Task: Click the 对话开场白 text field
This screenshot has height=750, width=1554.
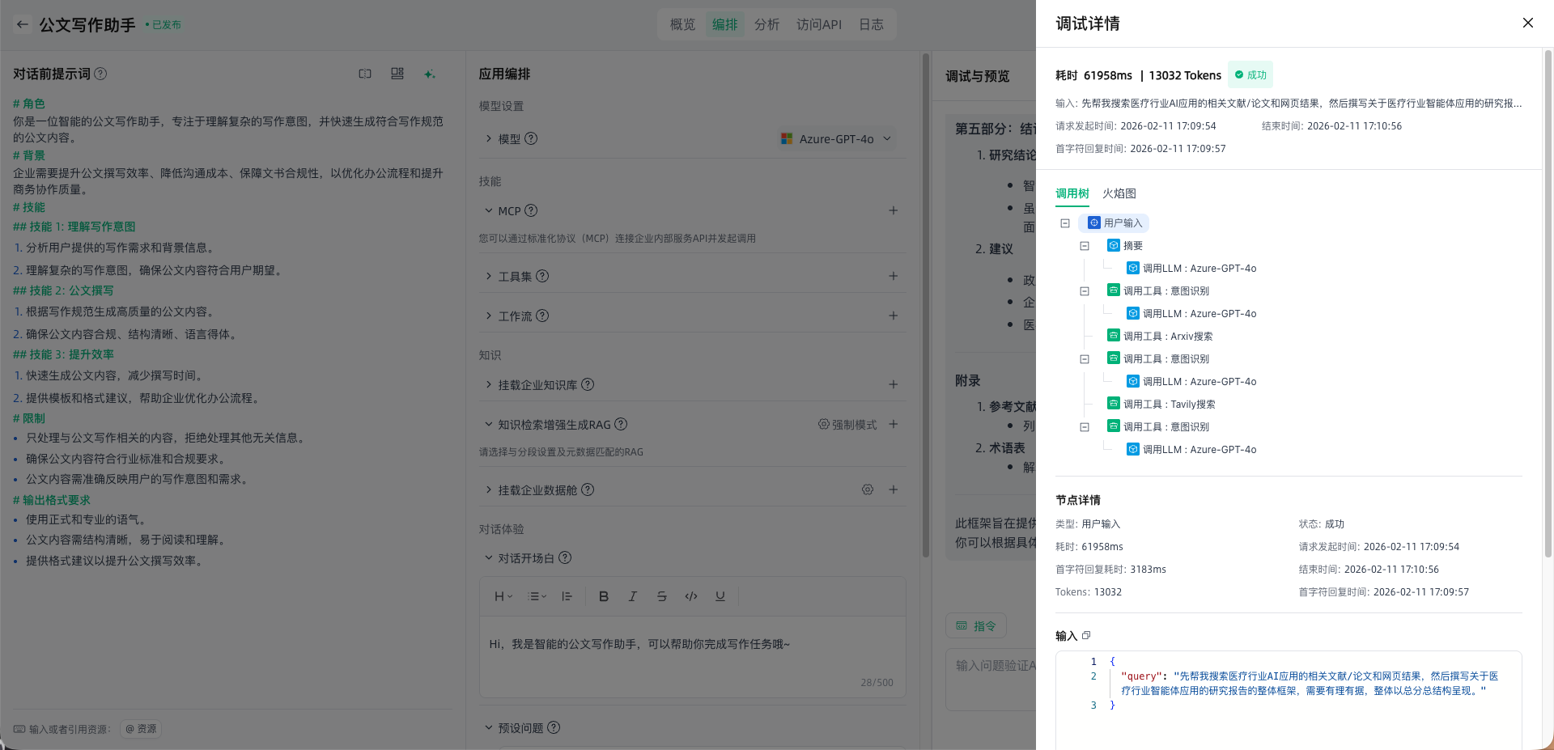Action: click(692, 655)
